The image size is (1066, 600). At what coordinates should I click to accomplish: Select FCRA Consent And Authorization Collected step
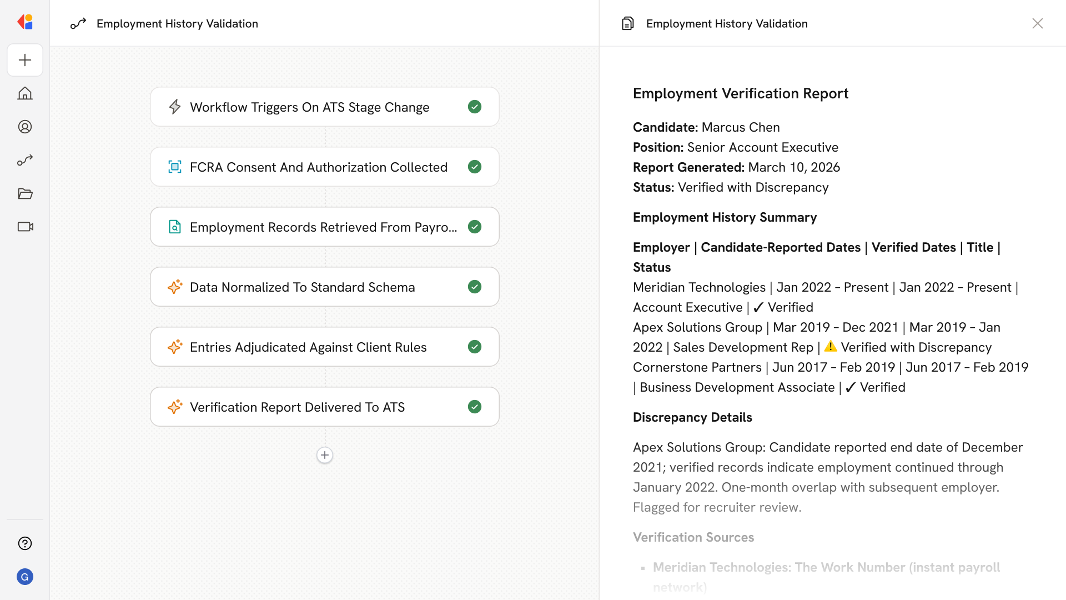click(x=318, y=167)
